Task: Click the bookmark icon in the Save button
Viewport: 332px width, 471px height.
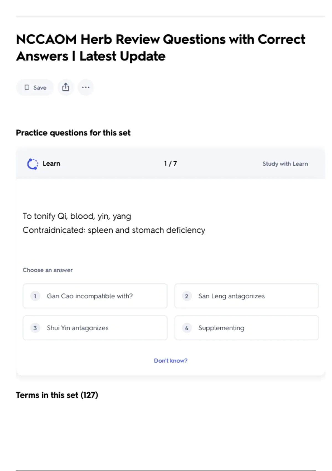Action: tap(27, 88)
